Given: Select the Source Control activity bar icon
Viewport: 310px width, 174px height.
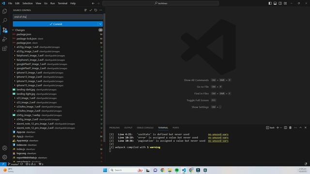Looking at the screenshot, I should [x=4, y=30].
